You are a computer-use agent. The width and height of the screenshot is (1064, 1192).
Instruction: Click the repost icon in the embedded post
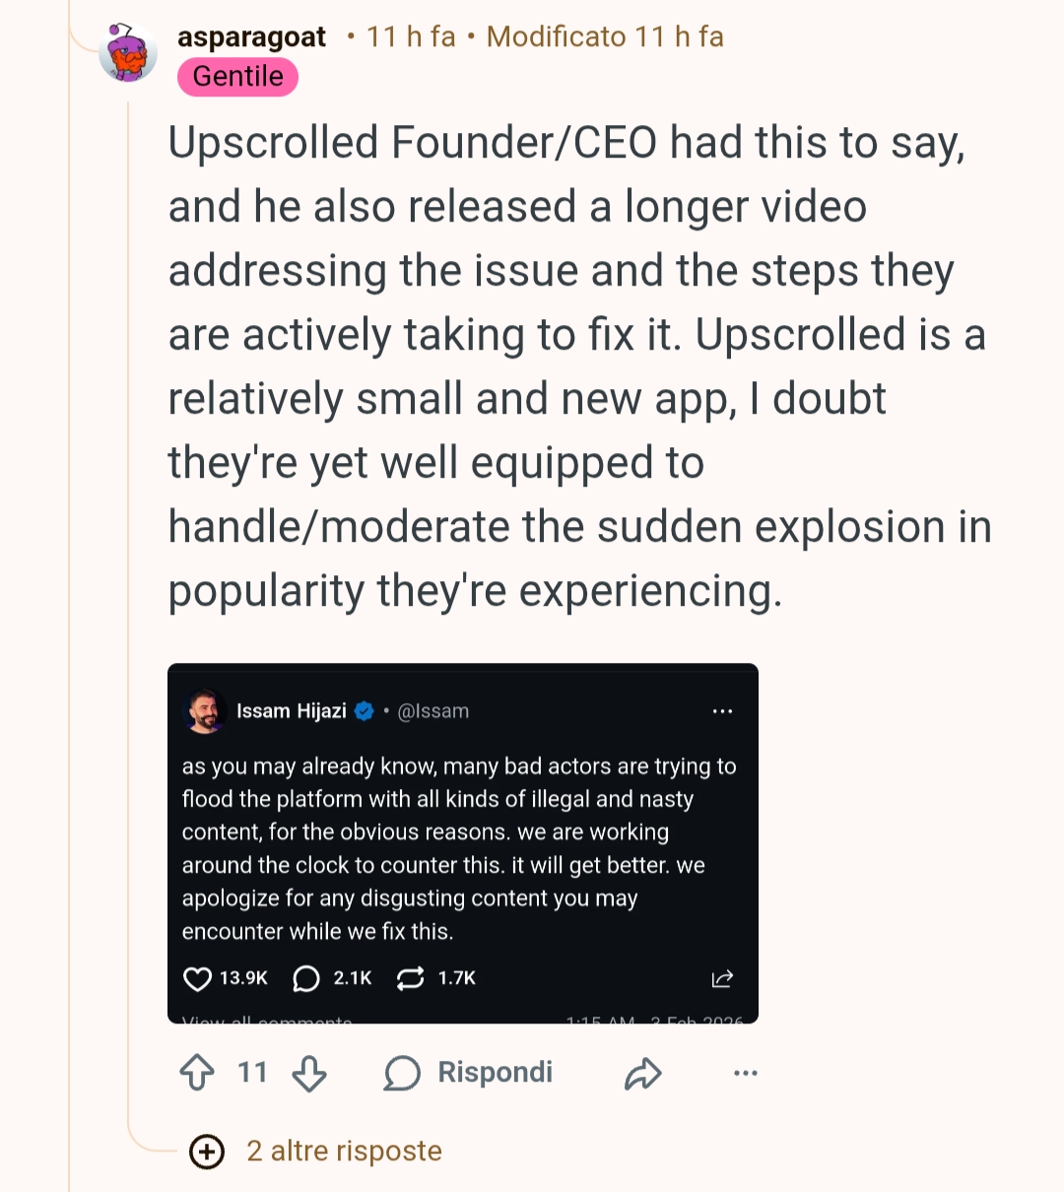[410, 978]
